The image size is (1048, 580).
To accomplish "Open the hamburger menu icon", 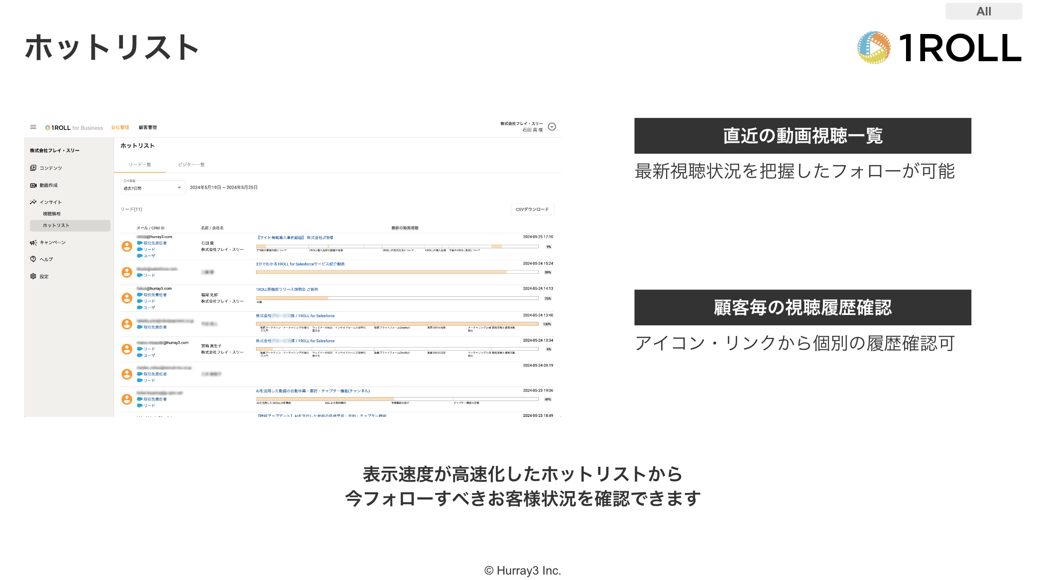I will click(33, 127).
